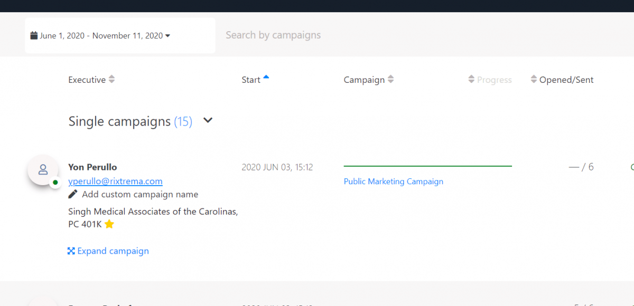Screen dimensions: 634x306
Task: Click the green status dot on avatar
Action: tap(55, 183)
